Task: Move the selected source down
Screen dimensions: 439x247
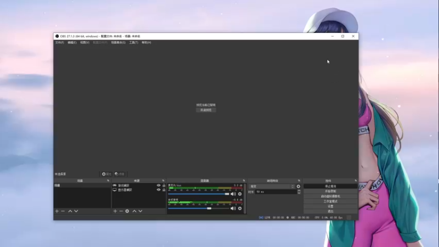Action: 140,211
